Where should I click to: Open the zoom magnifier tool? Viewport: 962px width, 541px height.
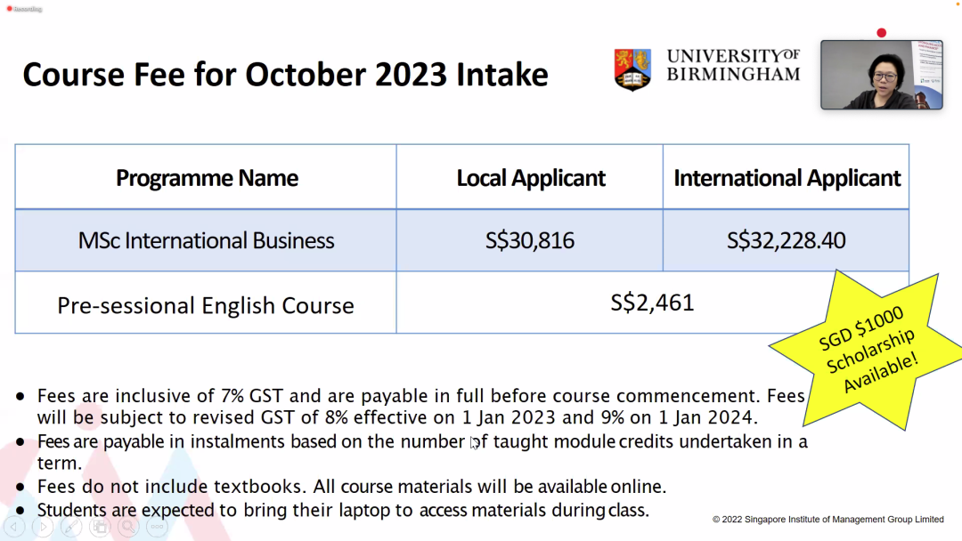128,526
